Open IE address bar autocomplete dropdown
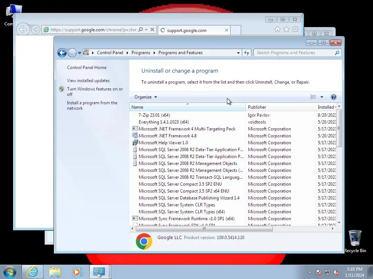This screenshot has height=279, width=373. 146,30
